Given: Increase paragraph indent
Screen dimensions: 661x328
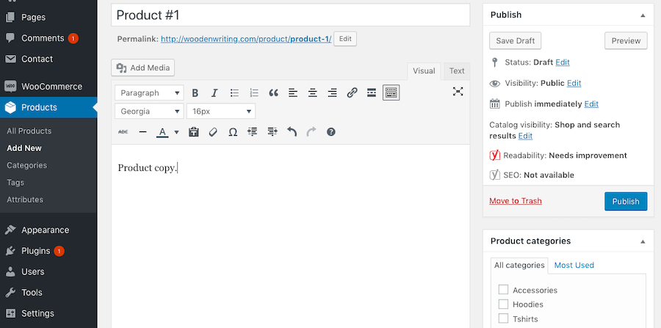Looking at the screenshot, I should 272,132.
